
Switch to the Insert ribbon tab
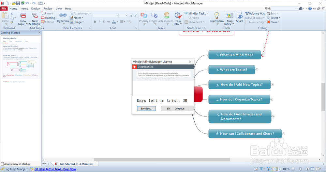coord(24,8)
